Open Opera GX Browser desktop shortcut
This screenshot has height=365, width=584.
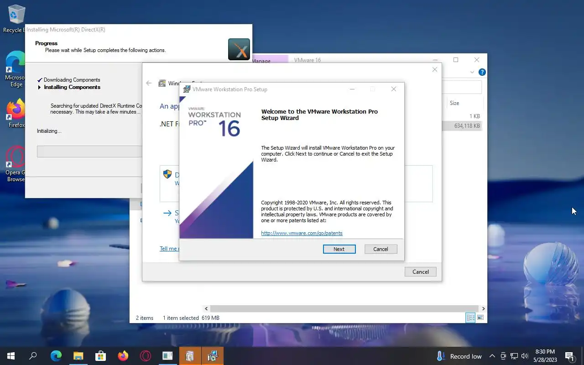[15, 164]
